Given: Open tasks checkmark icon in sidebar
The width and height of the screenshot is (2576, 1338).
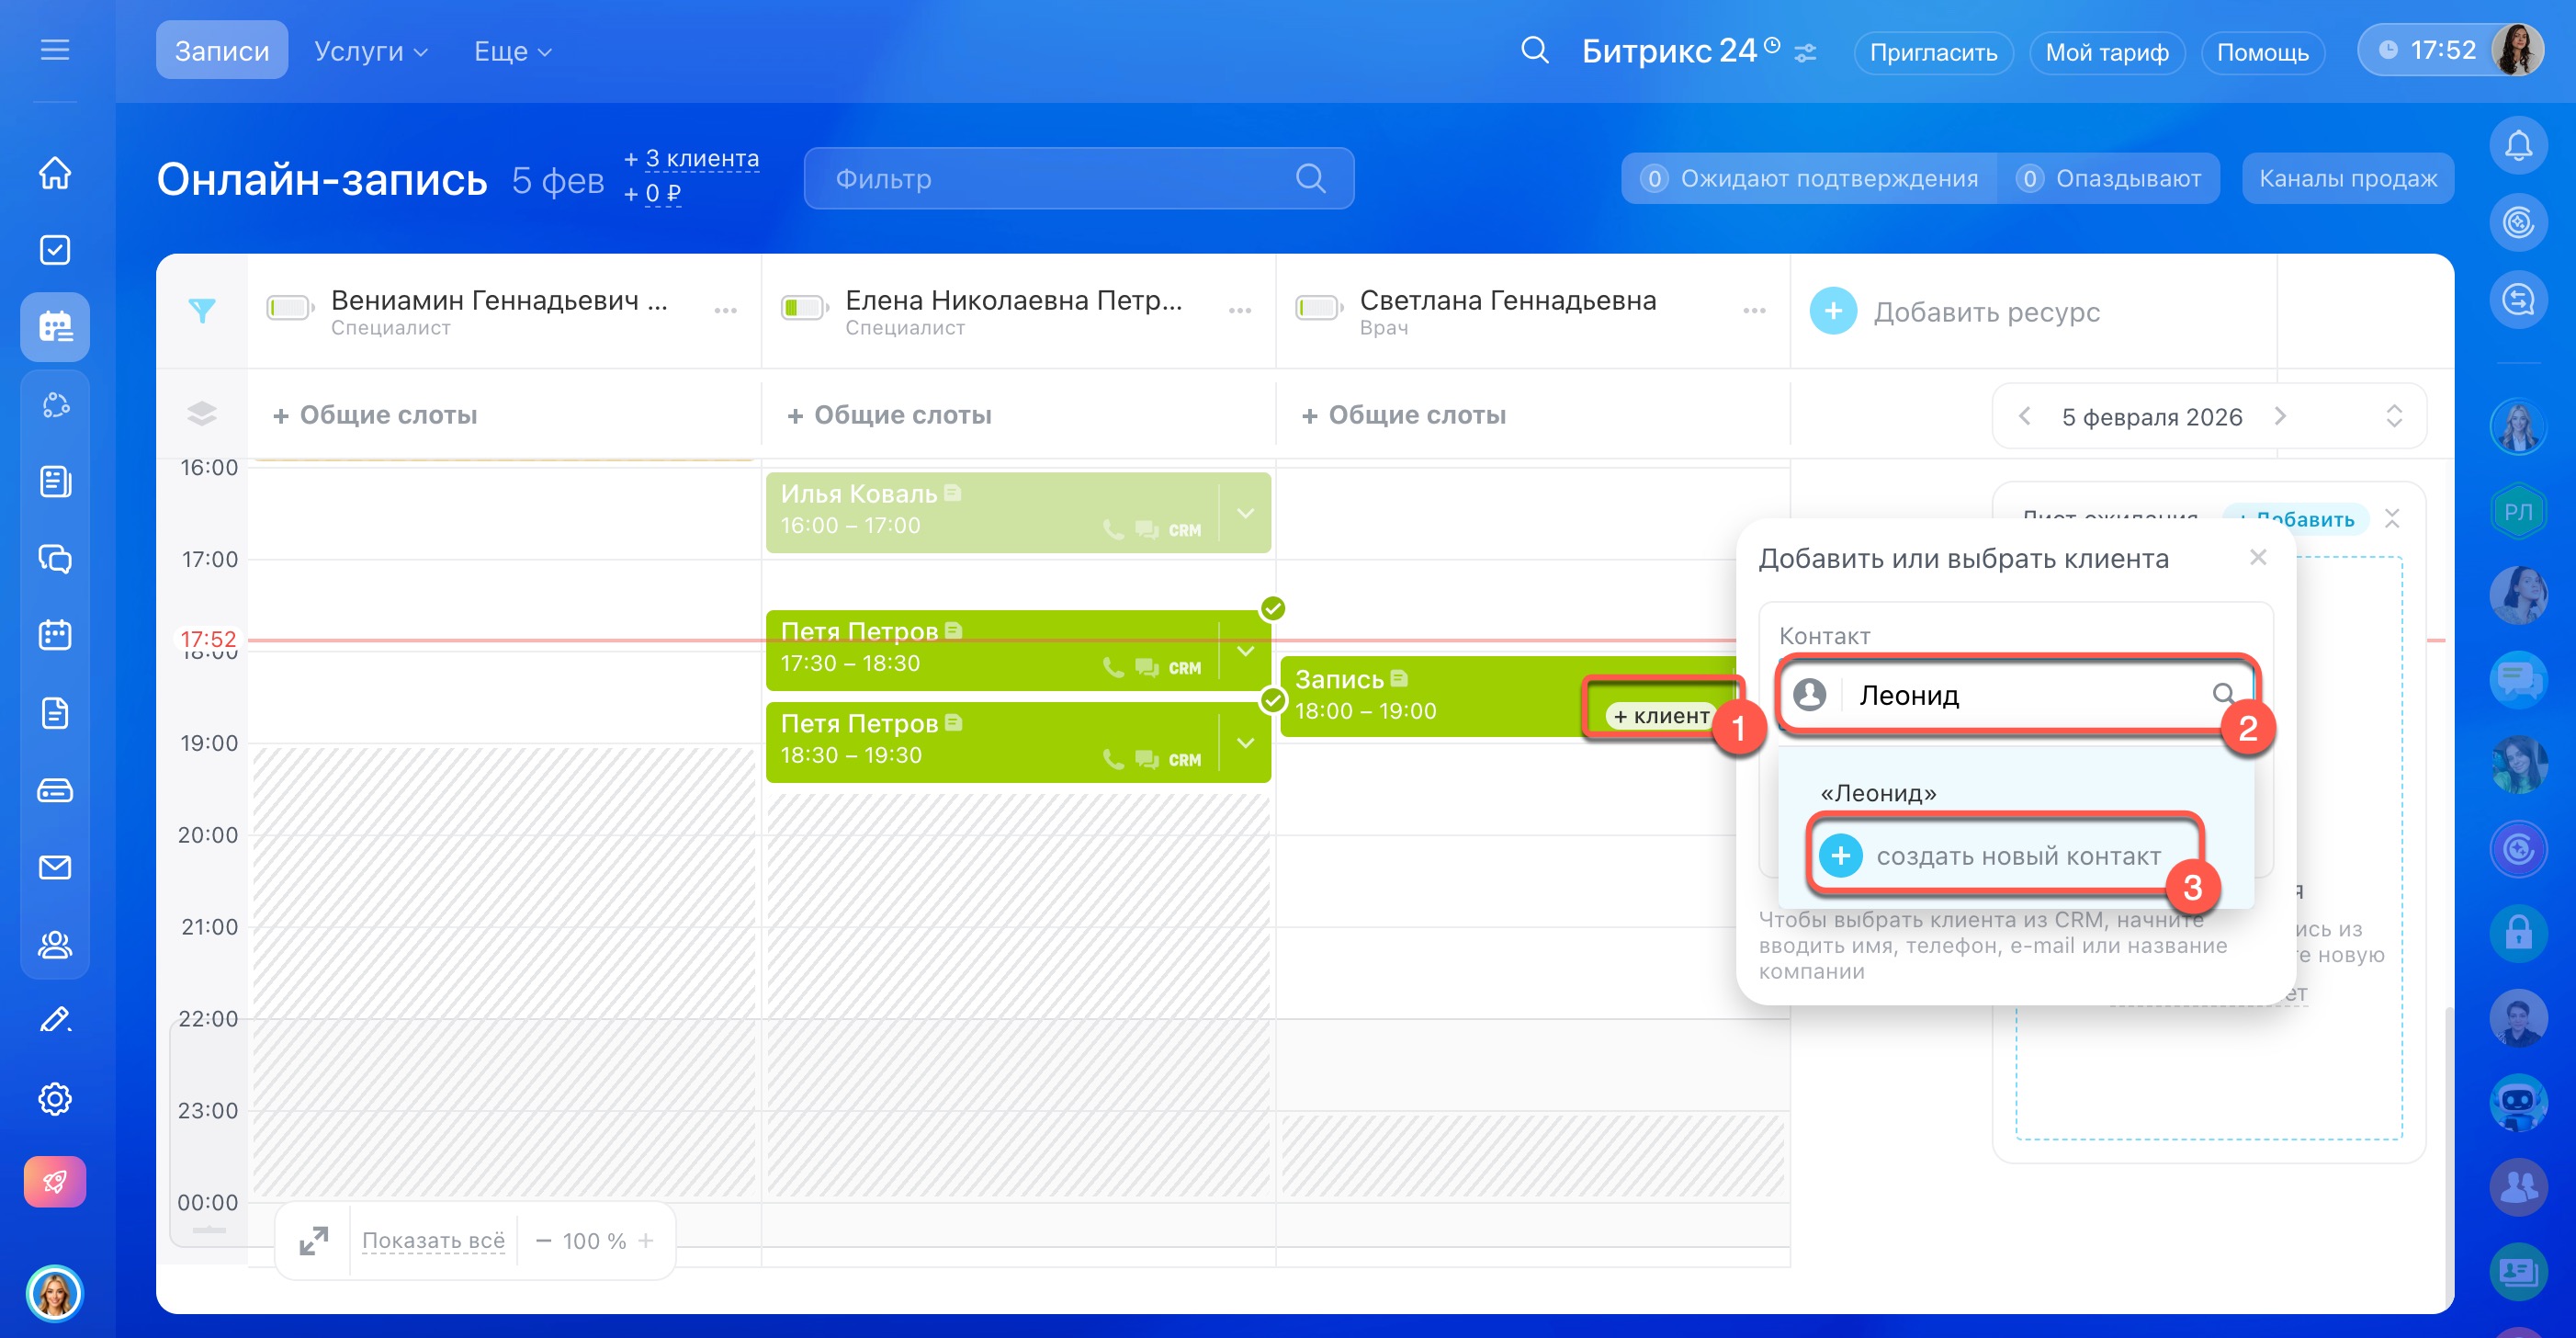Looking at the screenshot, I should (55, 249).
